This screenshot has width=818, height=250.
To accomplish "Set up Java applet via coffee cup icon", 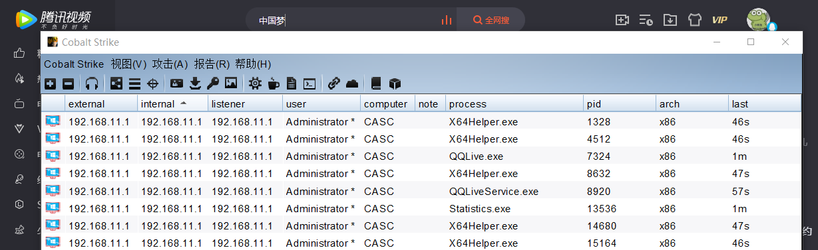I will click(x=273, y=84).
